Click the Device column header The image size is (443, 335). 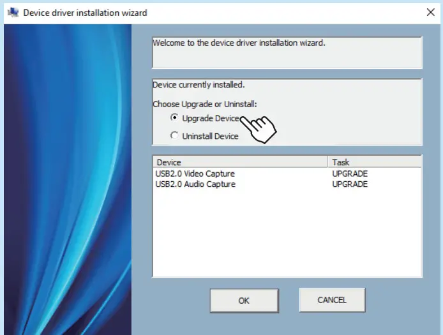240,162
